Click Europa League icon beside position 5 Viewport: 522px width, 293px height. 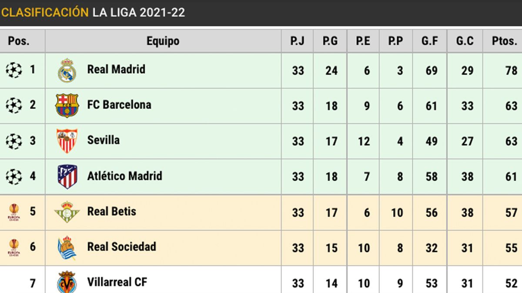pyautogui.click(x=14, y=212)
